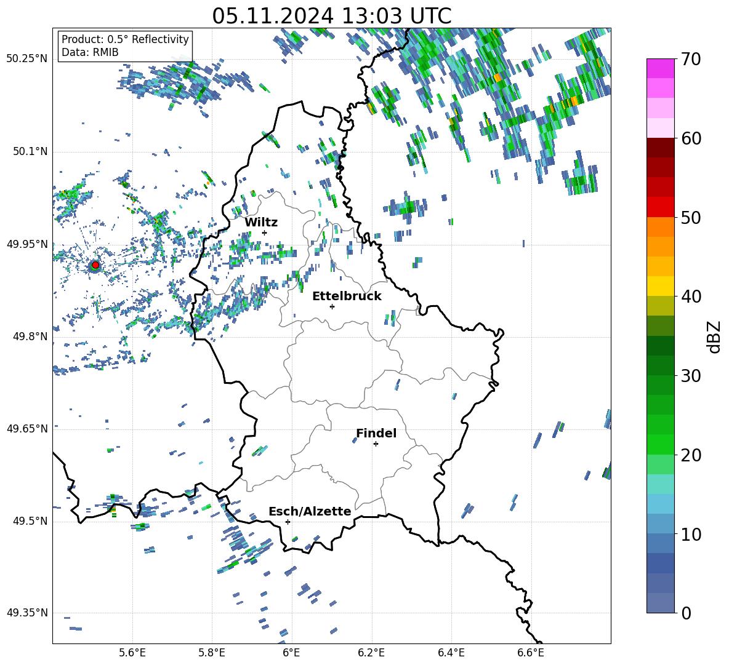The image size is (729, 665).
Task: Click the Findel city label
Action: (x=376, y=433)
